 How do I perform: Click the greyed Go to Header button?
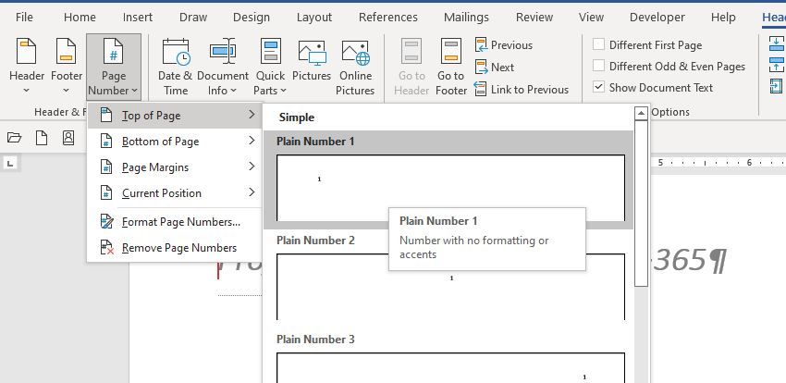[411, 67]
